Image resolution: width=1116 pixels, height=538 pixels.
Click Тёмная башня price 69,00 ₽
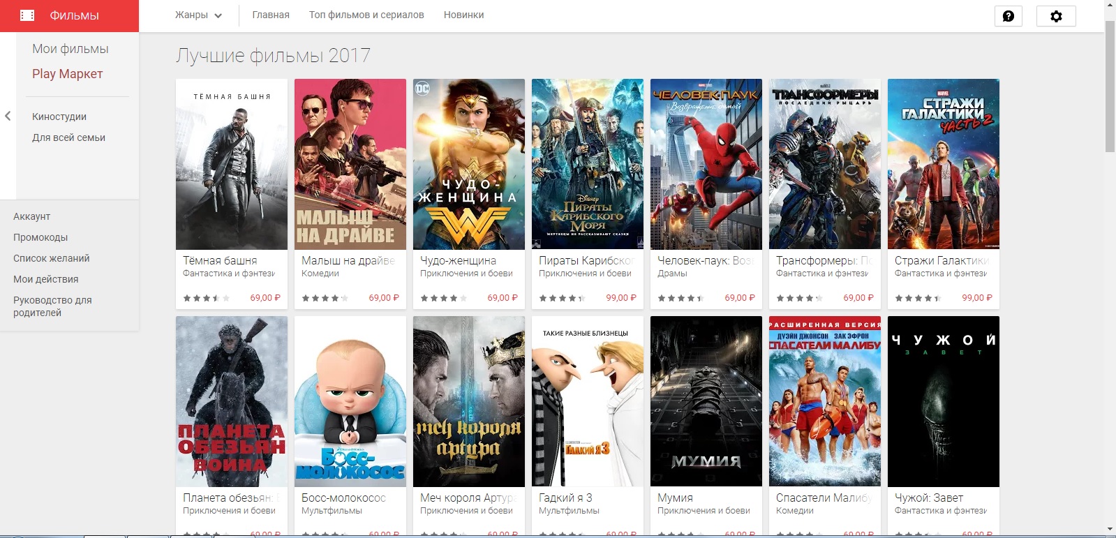pyautogui.click(x=265, y=298)
